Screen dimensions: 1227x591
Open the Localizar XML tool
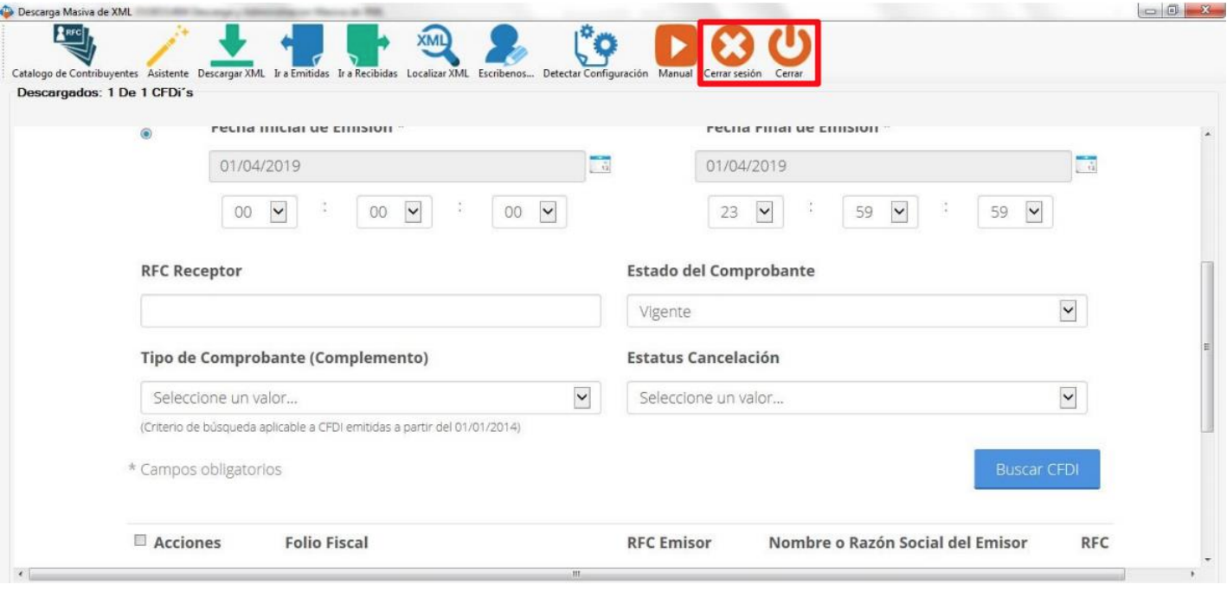pos(437,46)
